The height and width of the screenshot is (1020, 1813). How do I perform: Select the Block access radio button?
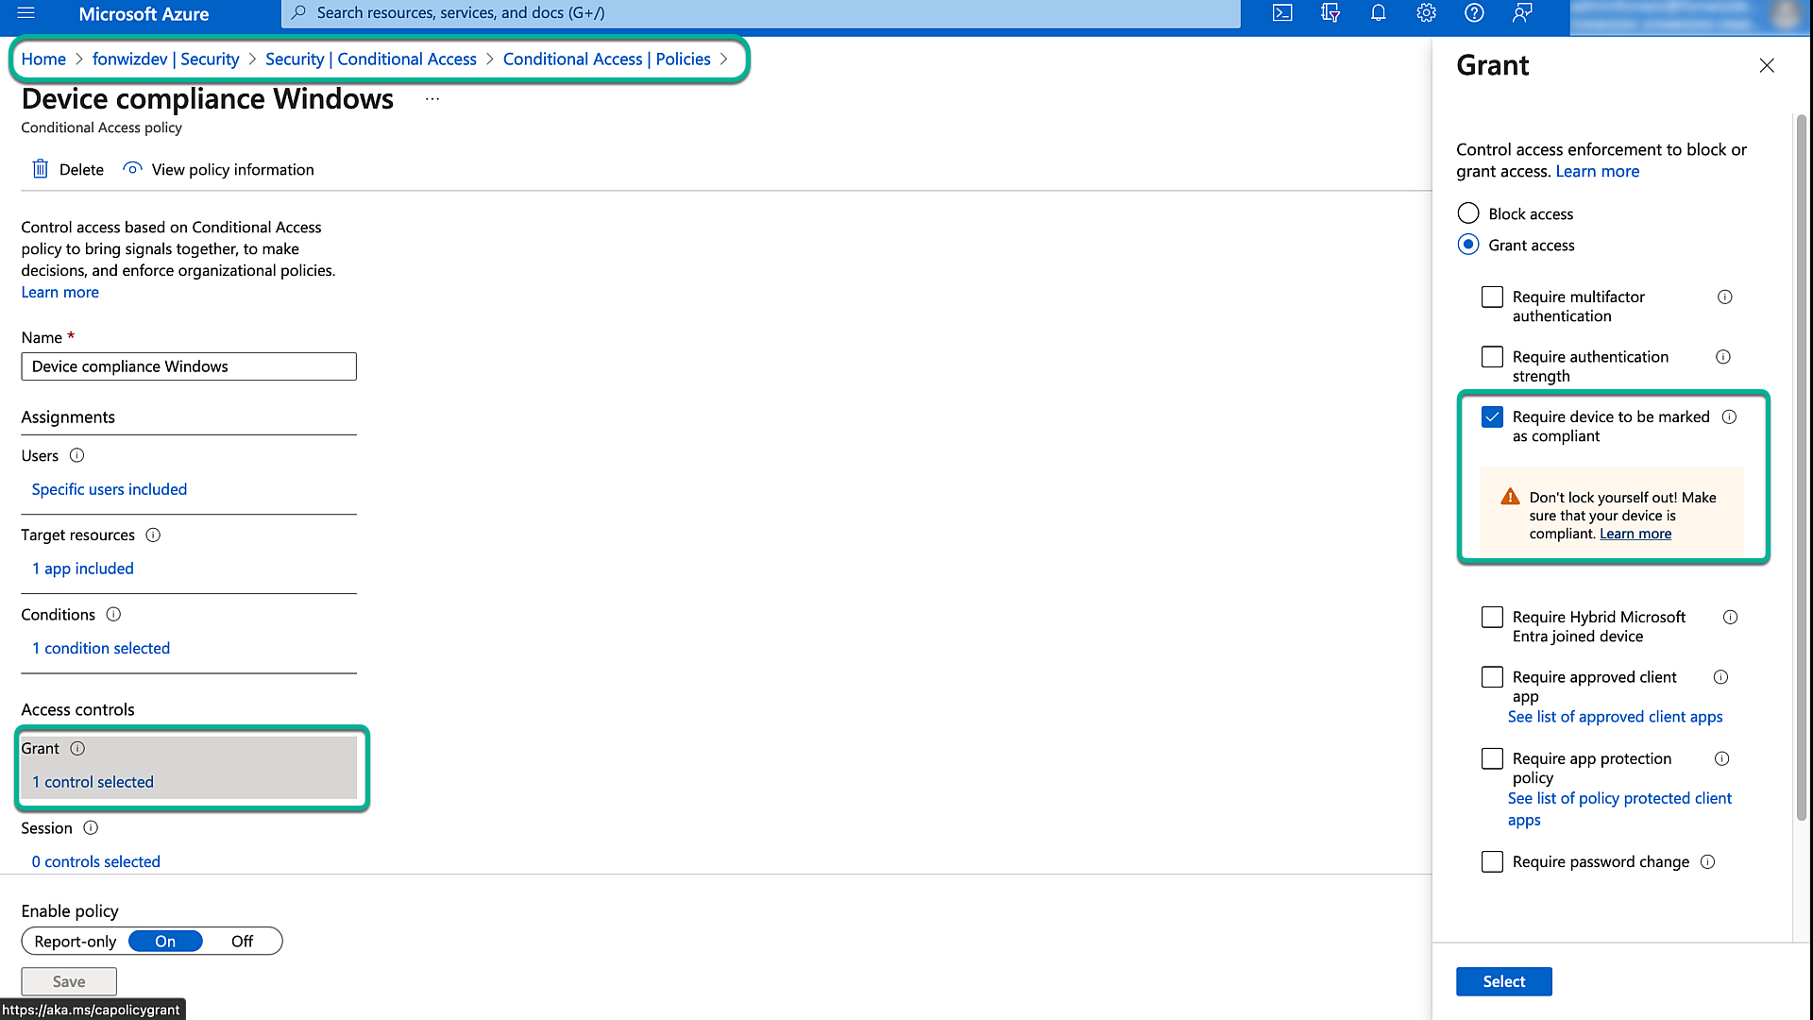[x=1468, y=213]
